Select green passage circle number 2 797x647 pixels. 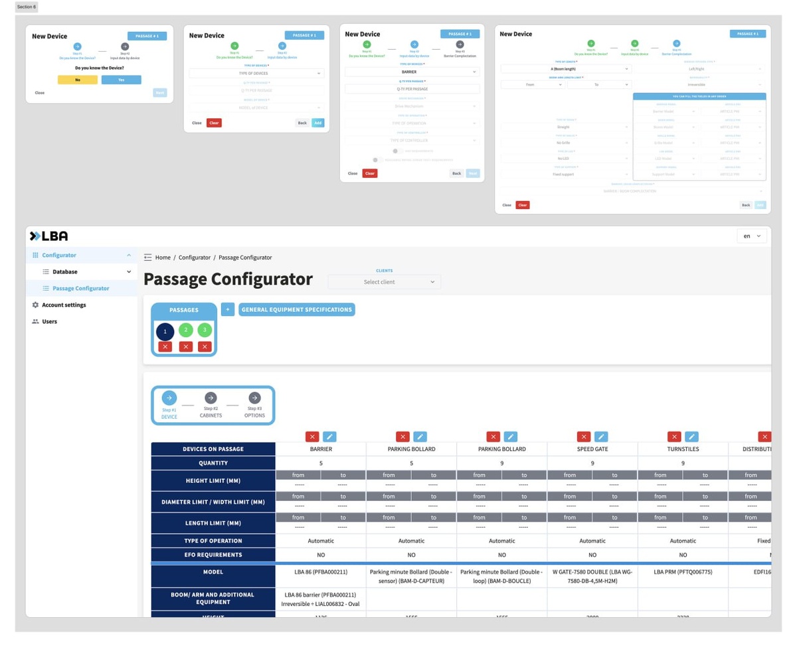(x=186, y=330)
